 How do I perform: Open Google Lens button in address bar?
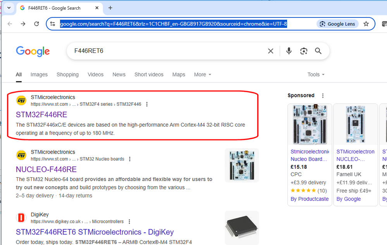click(x=337, y=24)
